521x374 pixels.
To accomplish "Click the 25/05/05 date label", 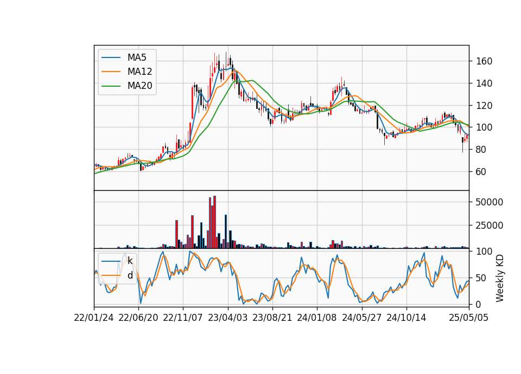I will pos(469,318).
